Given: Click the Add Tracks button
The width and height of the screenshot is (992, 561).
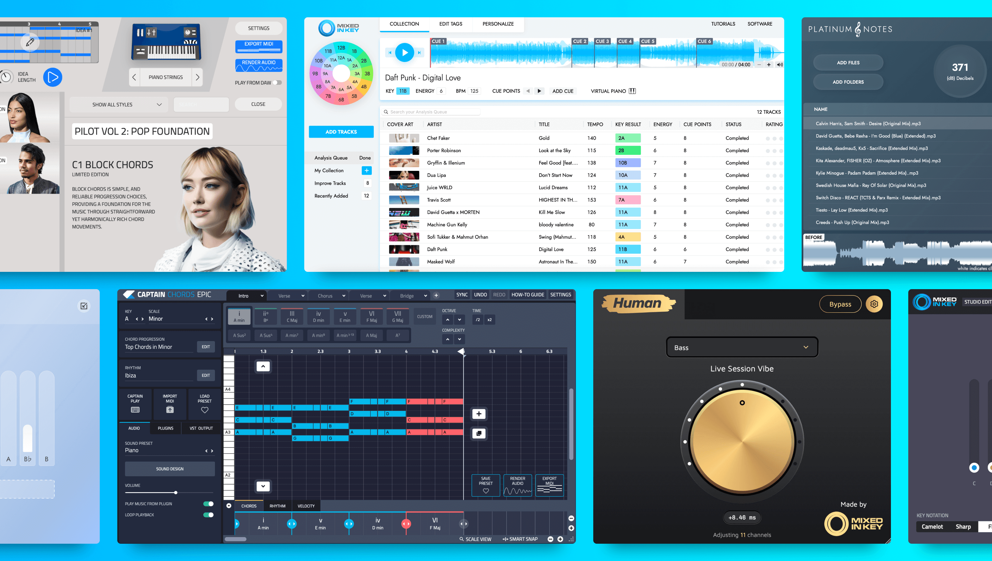Looking at the screenshot, I should click(341, 132).
